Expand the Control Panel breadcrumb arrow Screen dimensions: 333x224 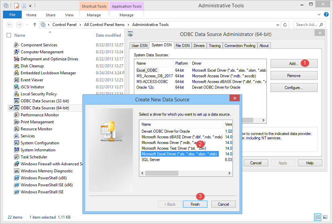point(80,25)
